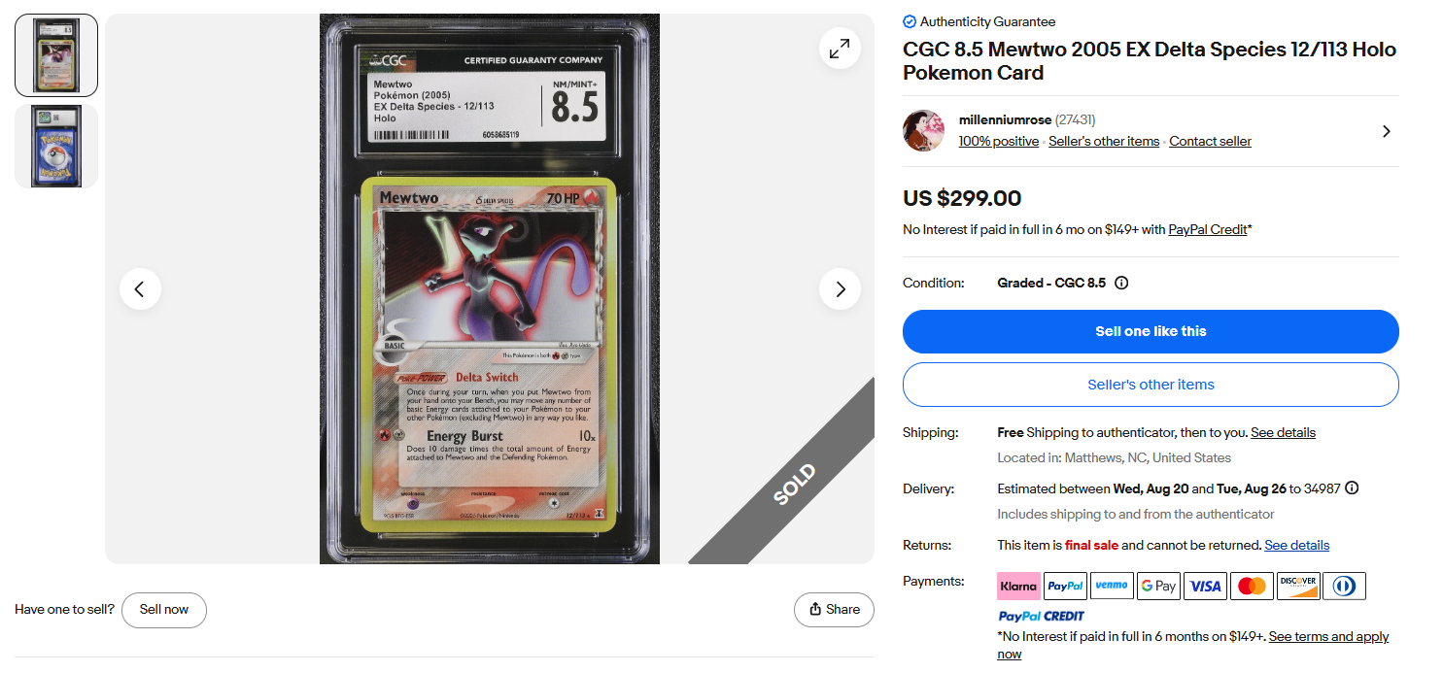
Task: Open the condition info icon beside CGC 8.5
Action: pyautogui.click(x=1121, y=284)
